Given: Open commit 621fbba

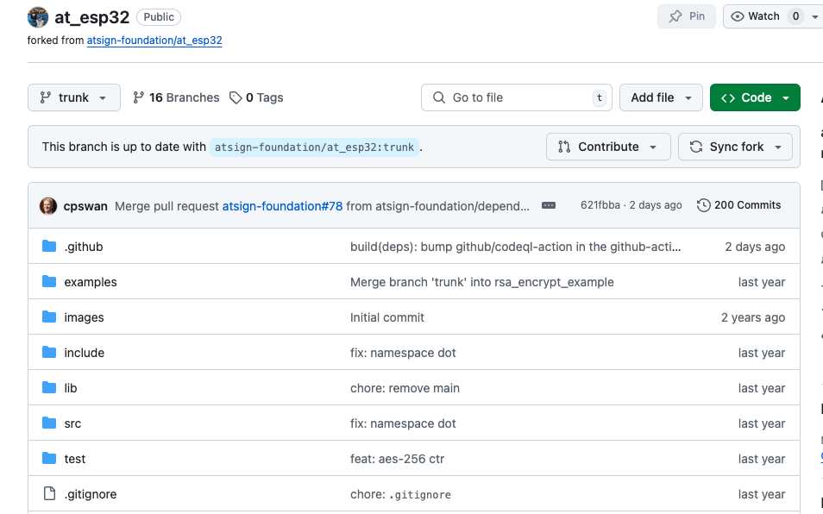Looking at the screenshot, I should [x=600, y=205].
